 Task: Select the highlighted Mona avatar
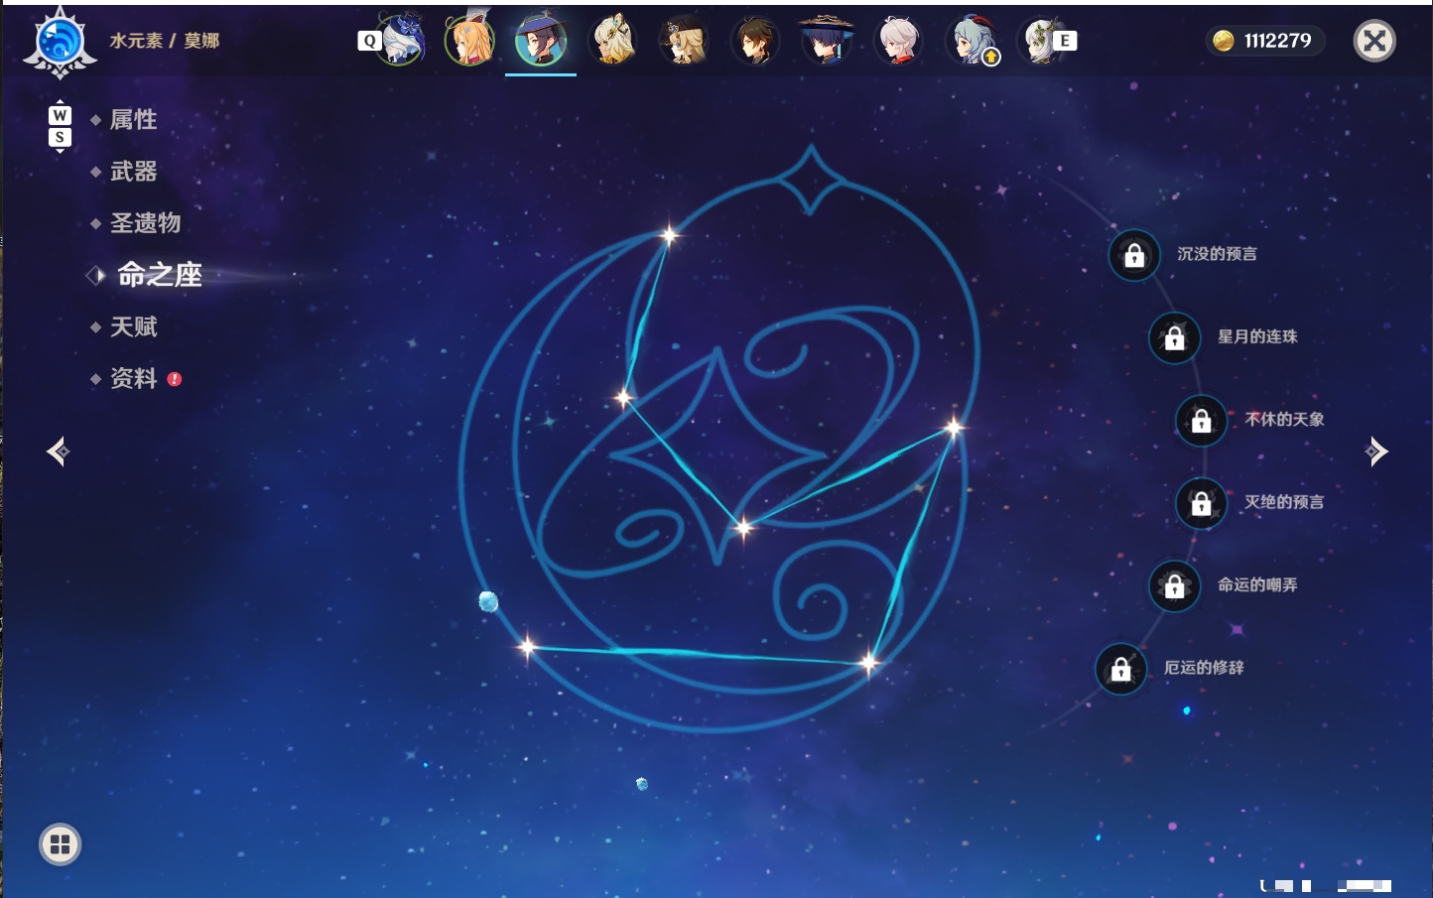click(x=541, y=40)
